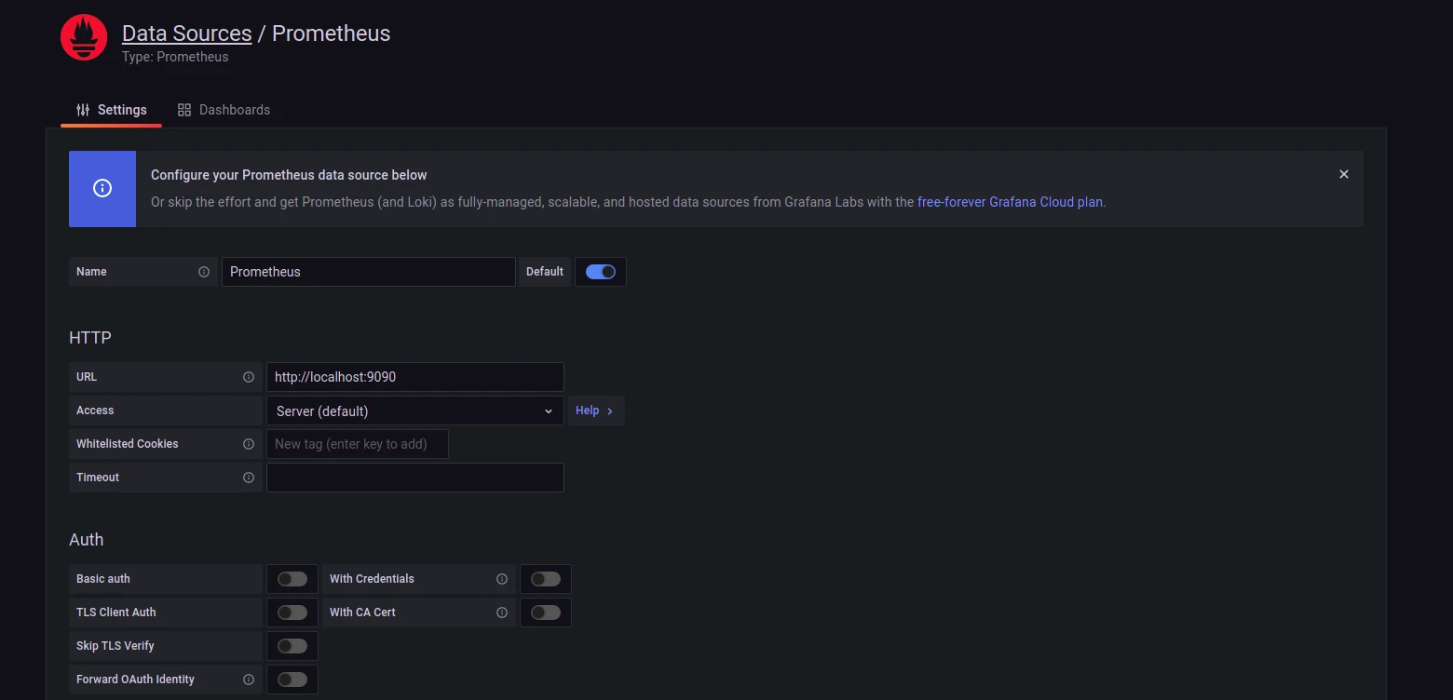Disable the Default data source toggle
The width and height of the screenshot is (1453, 700).
[x=601, y=272]
